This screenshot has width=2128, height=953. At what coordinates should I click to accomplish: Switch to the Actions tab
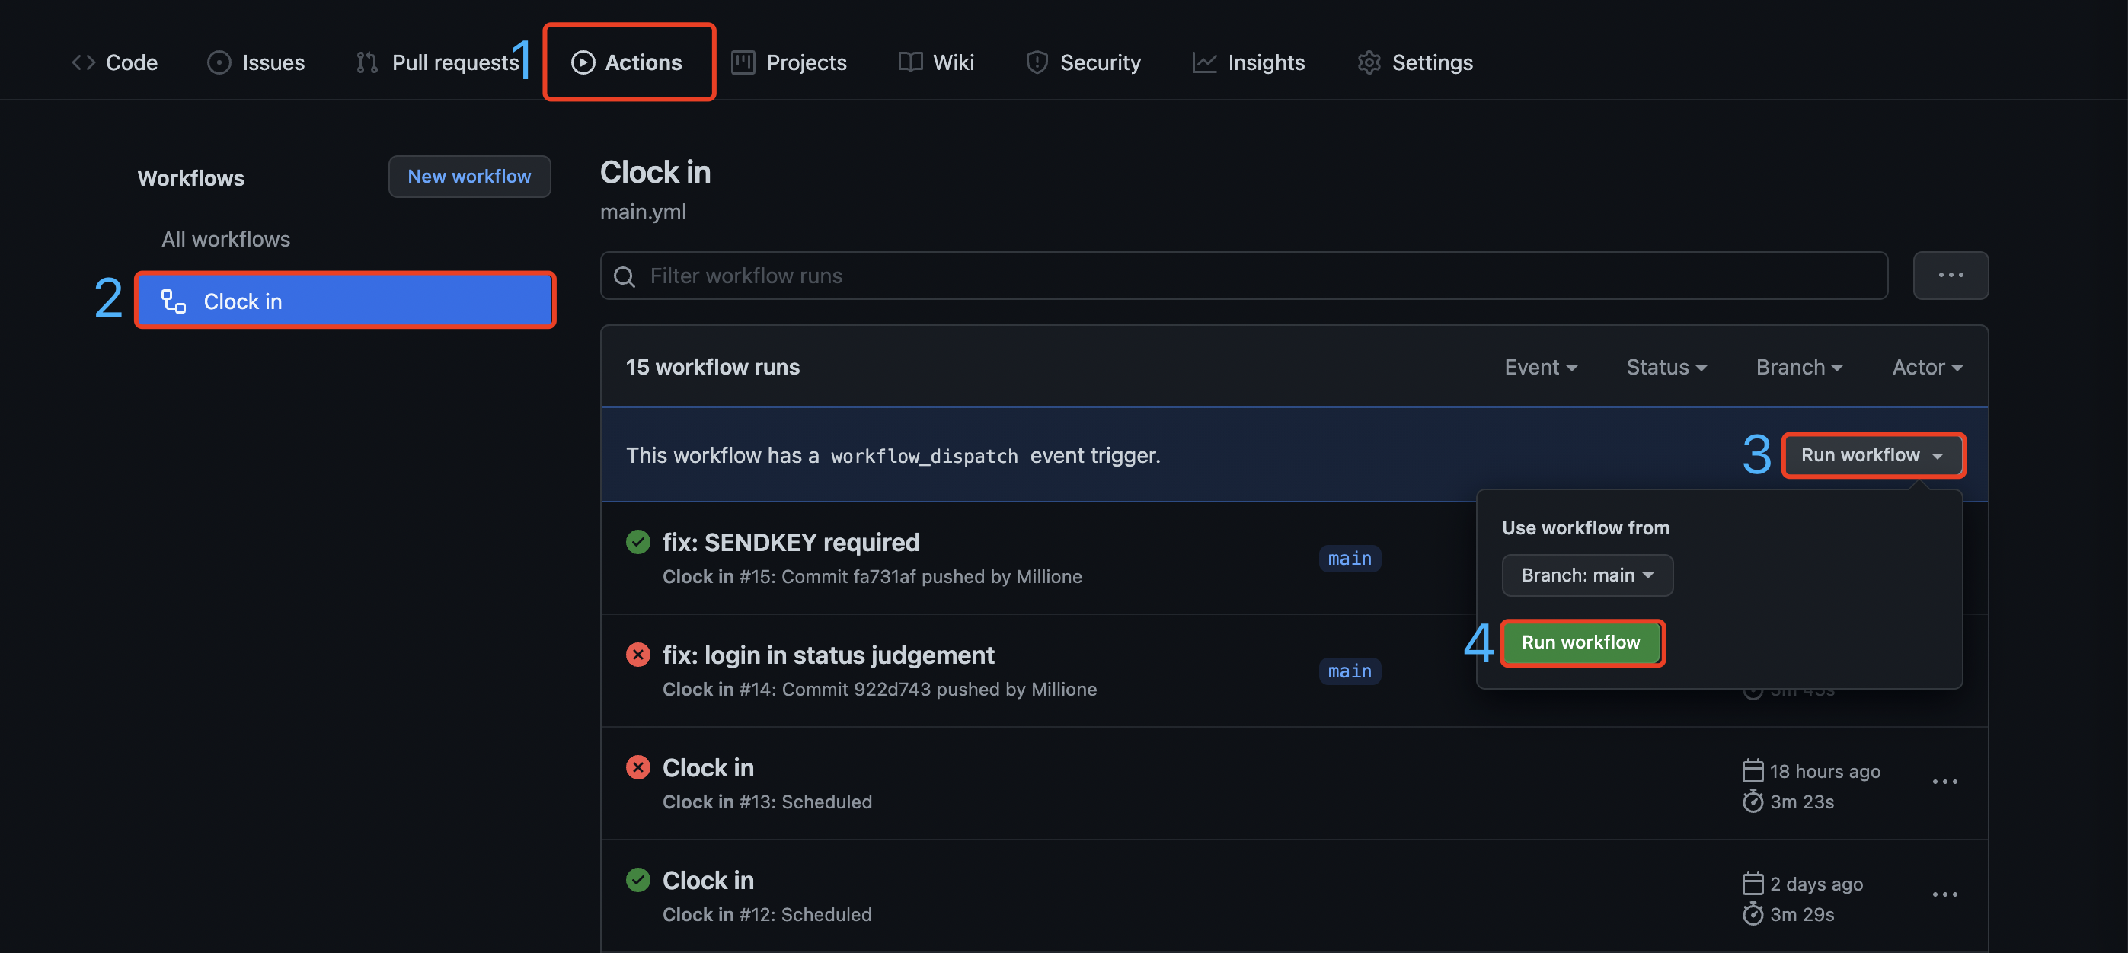(x=628, y=62)
